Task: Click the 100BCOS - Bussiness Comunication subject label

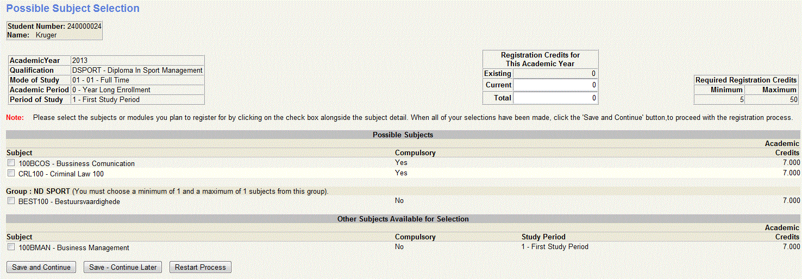Action: (77, 163)
